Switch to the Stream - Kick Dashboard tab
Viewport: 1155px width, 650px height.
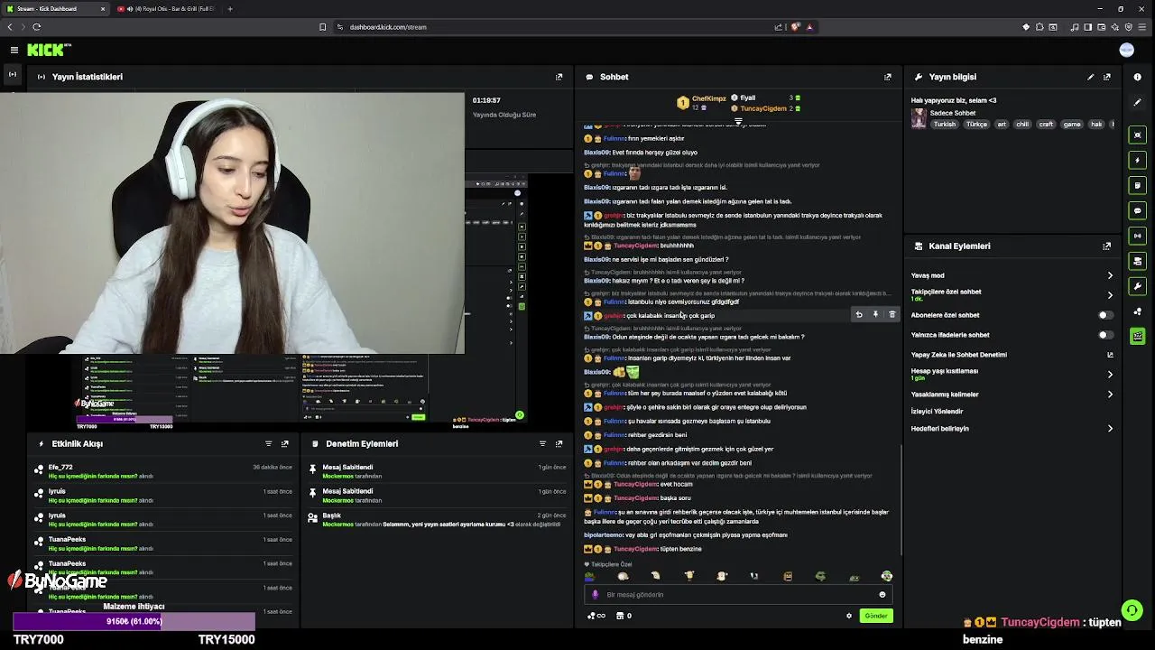[x=54, y=9]
